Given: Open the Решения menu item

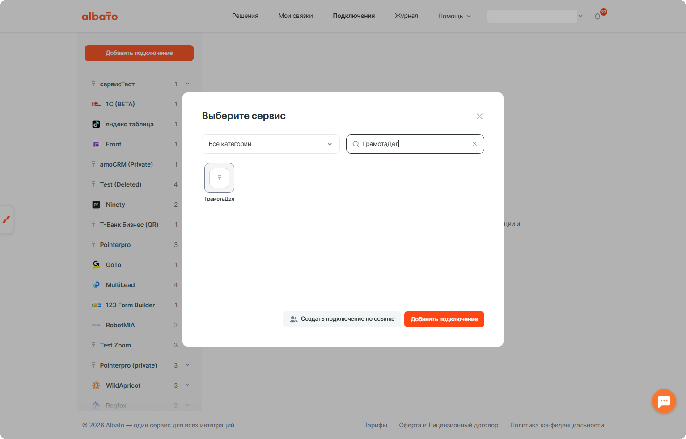Looking at the screenshot, I should click(245, 16).
